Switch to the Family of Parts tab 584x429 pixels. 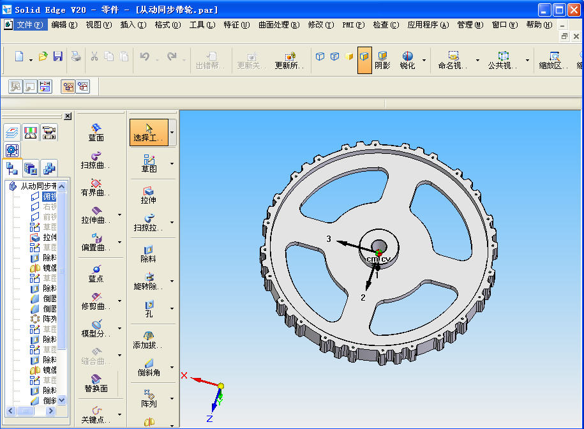49,169
